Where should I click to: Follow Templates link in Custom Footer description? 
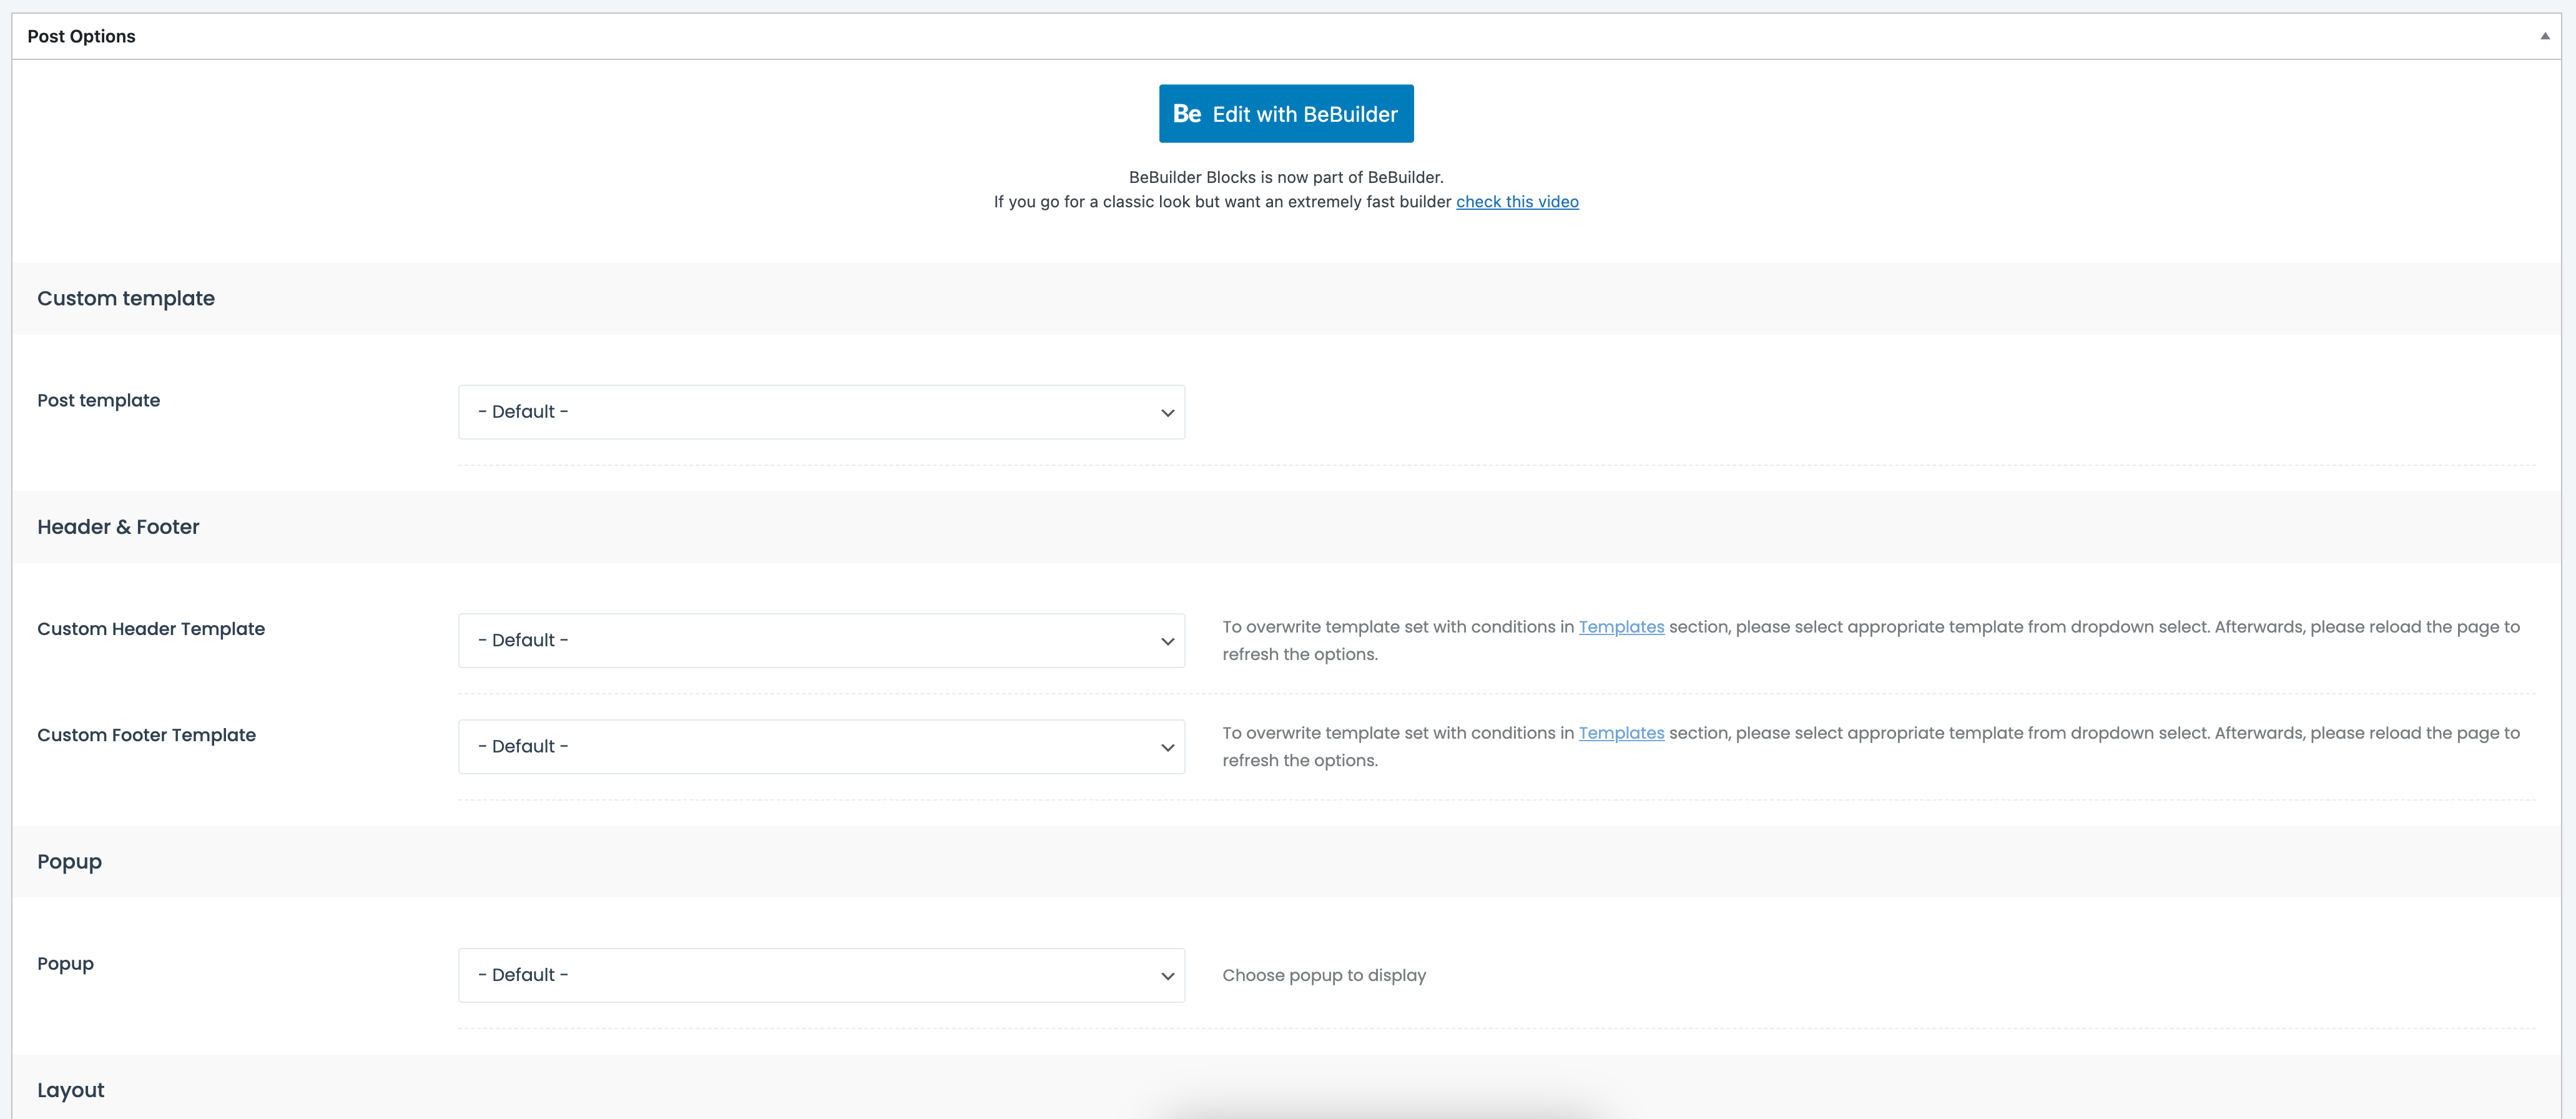click(1621, 733)
